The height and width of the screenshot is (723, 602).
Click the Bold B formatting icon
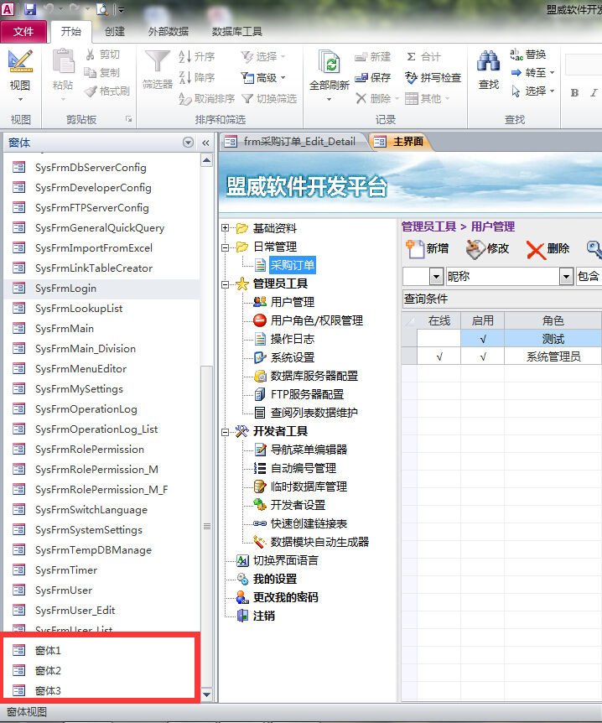575,92
